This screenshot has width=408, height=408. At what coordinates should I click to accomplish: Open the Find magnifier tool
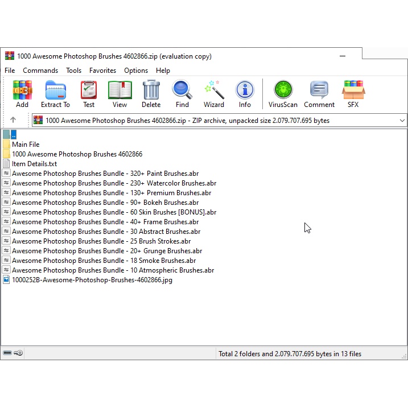[182, 90]
